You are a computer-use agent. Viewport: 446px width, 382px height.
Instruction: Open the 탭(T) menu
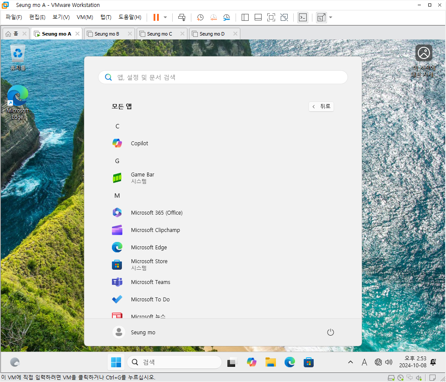pyautogui.click(x=106, y=17)
